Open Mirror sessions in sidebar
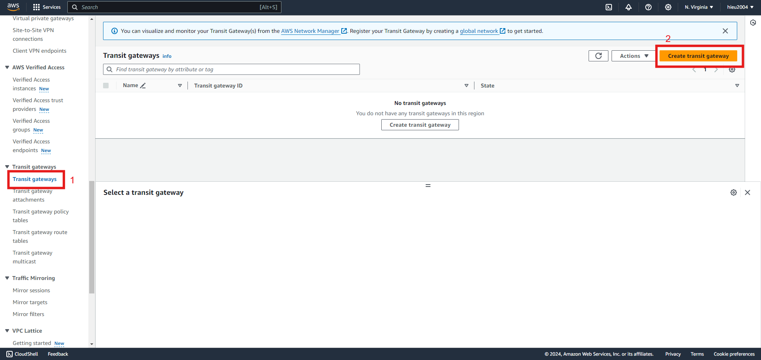The height and width of the screenshot is (360, 761). click(31, 290)
